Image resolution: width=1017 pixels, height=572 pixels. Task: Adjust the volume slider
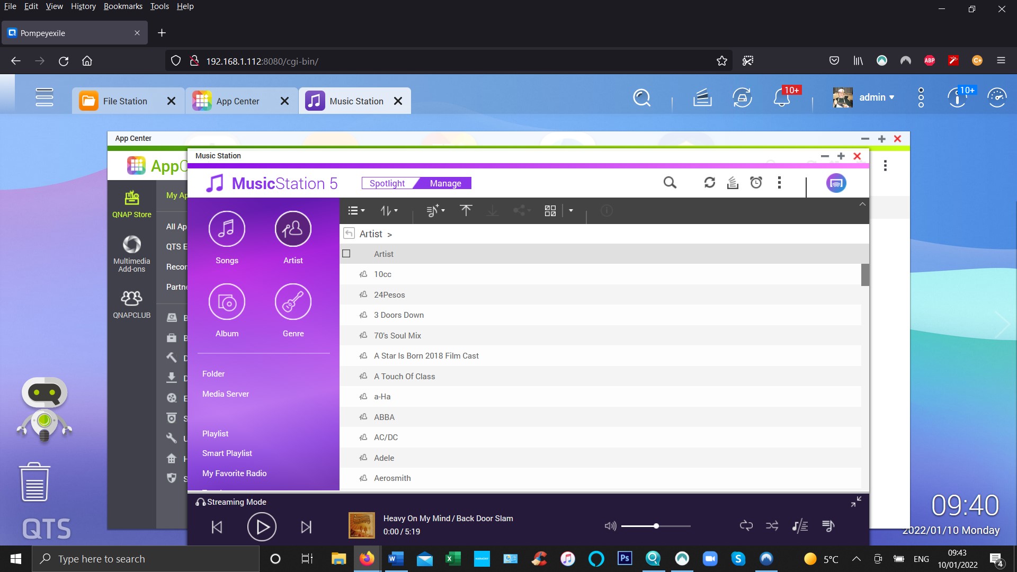pyautogui.click(x=656, y=526)
